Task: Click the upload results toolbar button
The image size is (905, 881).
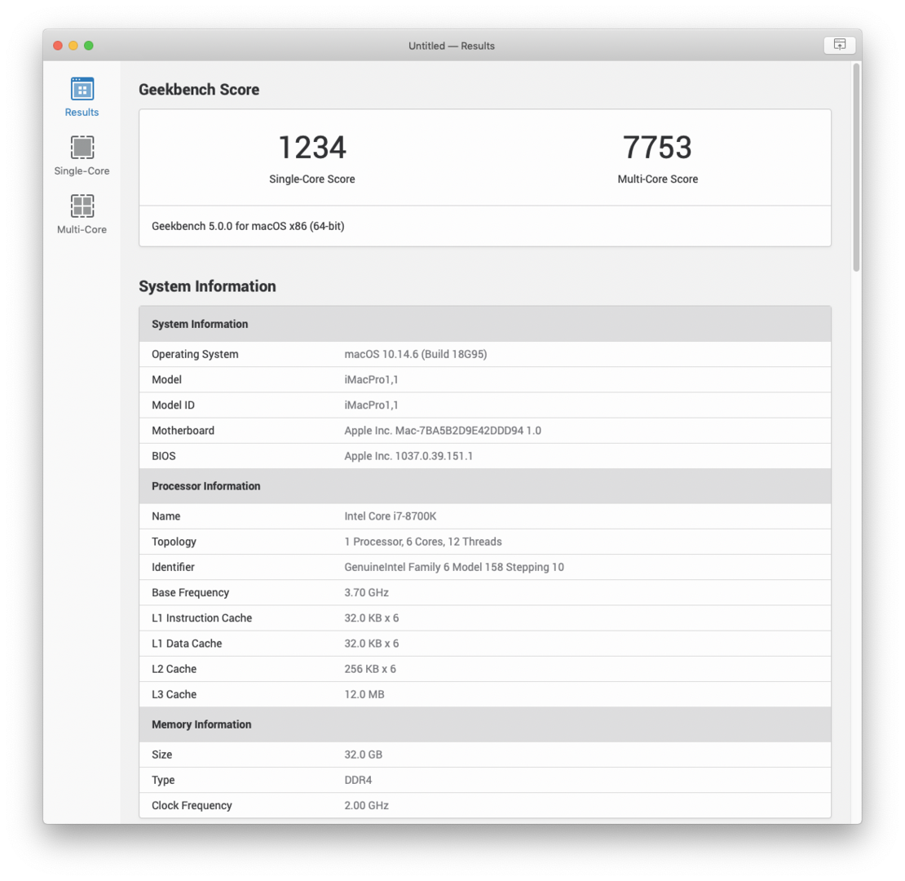Action: pos(839,45)
